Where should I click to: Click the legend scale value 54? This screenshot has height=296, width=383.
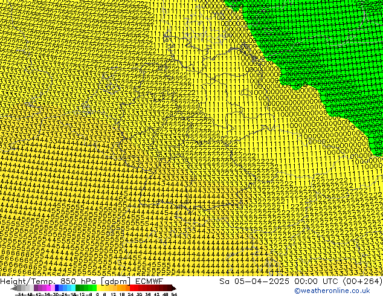coord(174,294)
